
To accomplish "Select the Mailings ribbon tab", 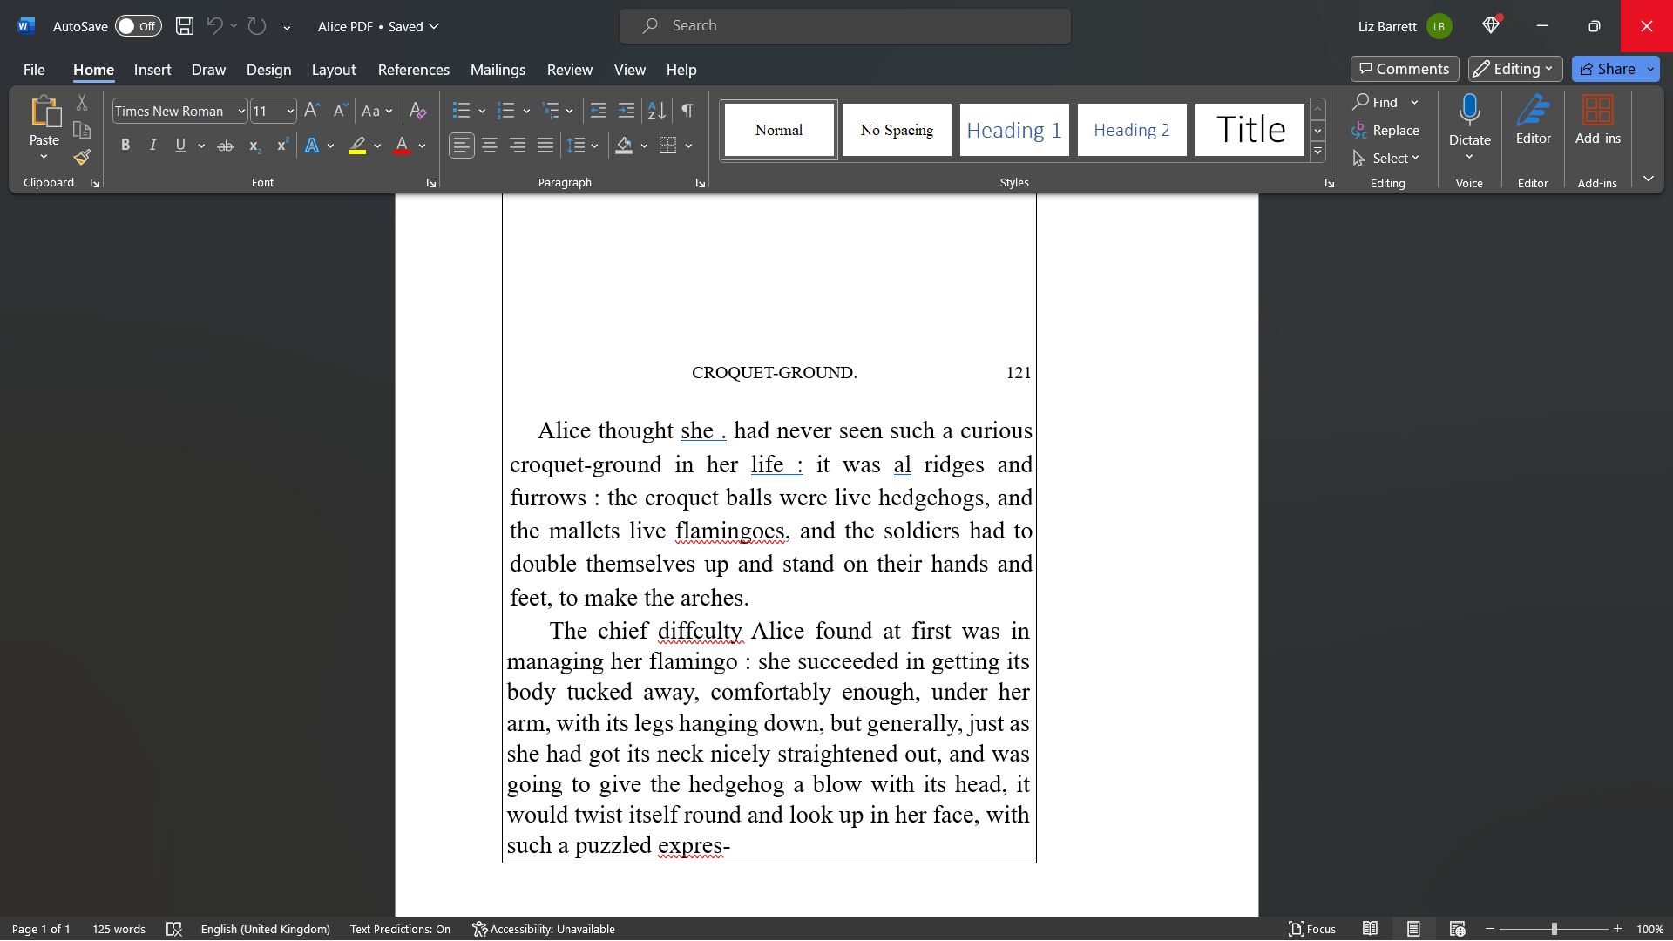I will (498, 69).
